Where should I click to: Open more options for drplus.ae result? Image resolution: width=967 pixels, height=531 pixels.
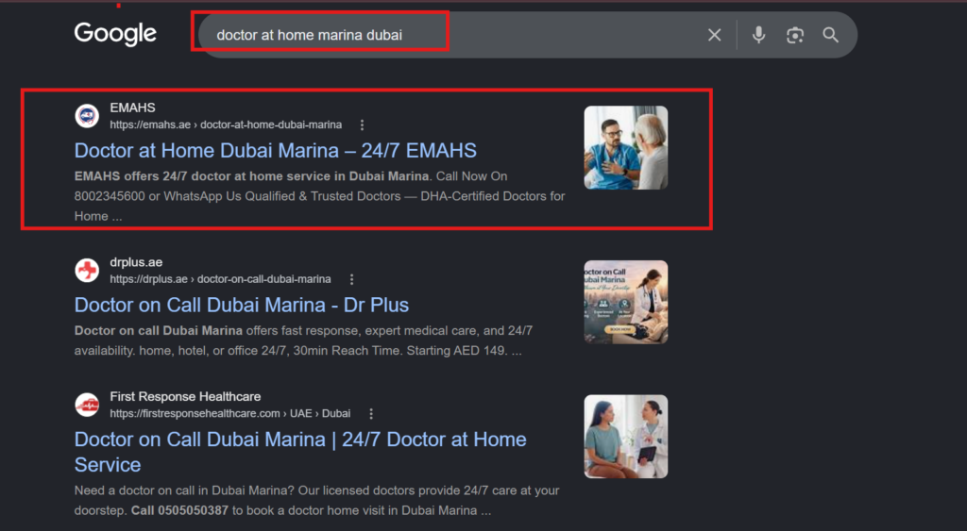click(351, 280)
